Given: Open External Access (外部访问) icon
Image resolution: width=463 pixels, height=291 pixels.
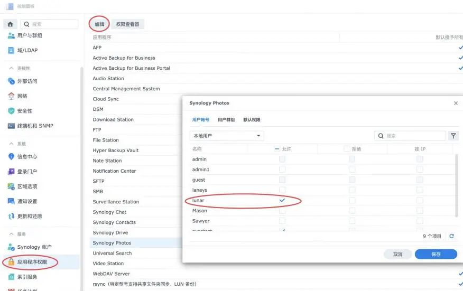Looking at the screenshot, I should click(11, 81).
